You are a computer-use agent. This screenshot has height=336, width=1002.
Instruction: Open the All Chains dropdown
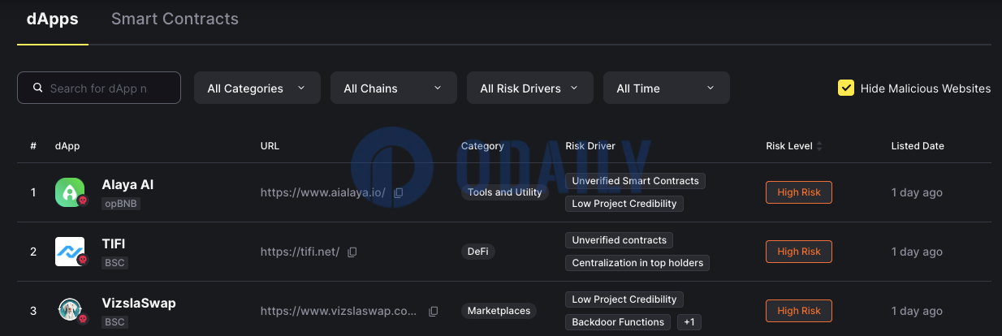point(393,88)
